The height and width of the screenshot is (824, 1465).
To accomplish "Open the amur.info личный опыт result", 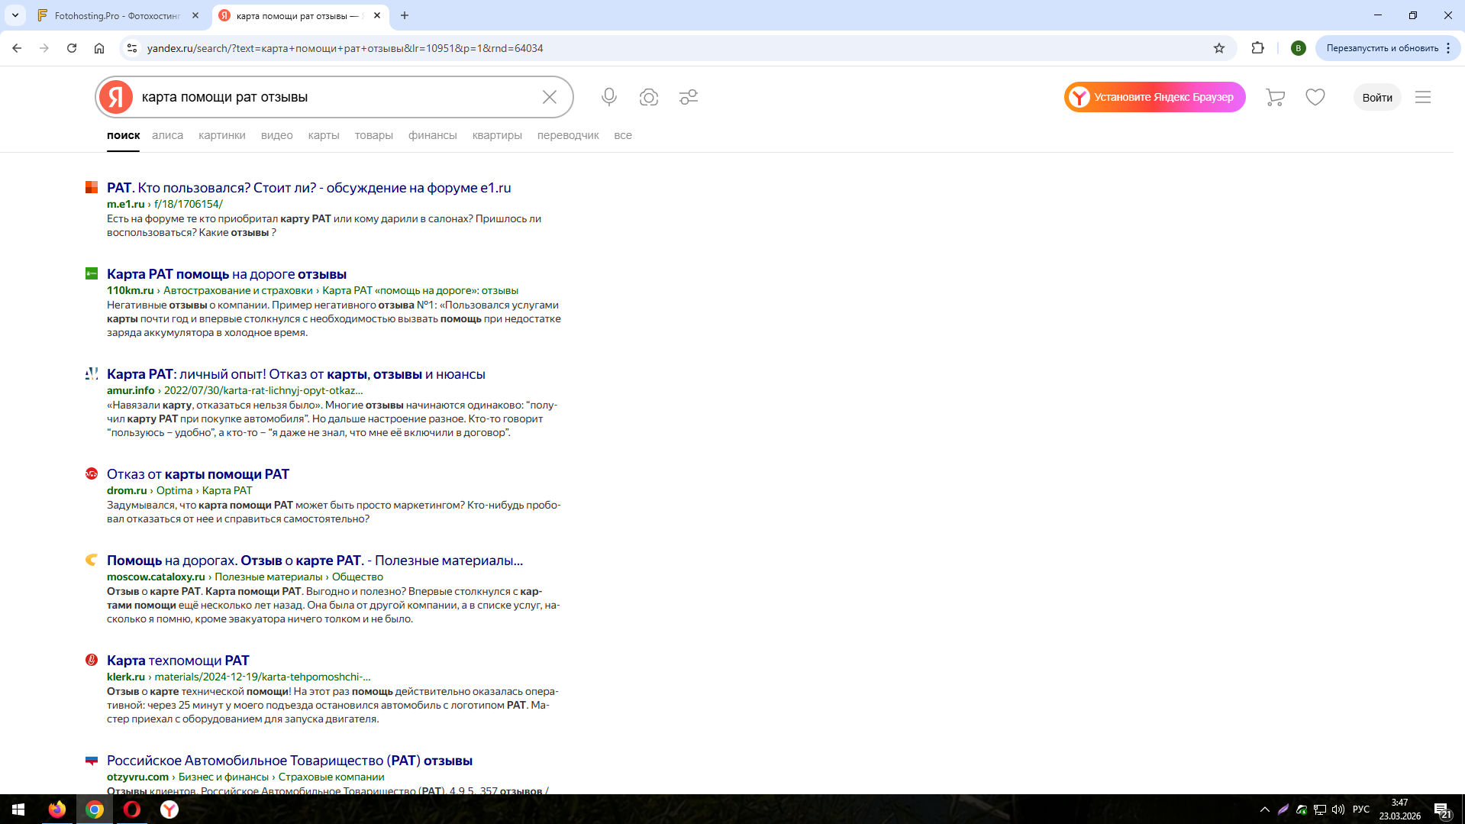I will (296, 374).
